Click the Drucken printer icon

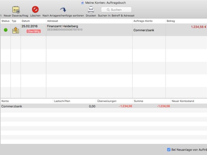click(91, 10)
